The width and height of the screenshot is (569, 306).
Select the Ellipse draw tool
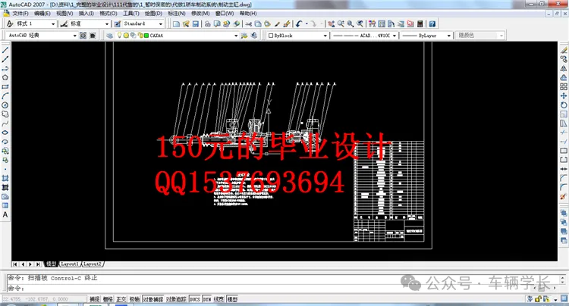[x=5, y=133]
